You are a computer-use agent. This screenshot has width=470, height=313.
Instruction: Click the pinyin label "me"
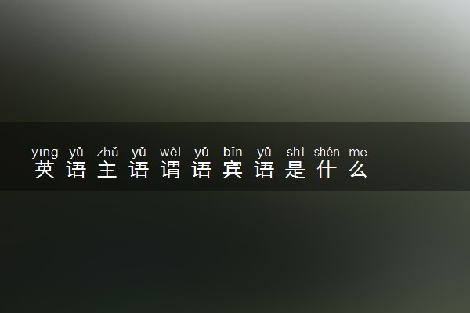coord(358,153)
